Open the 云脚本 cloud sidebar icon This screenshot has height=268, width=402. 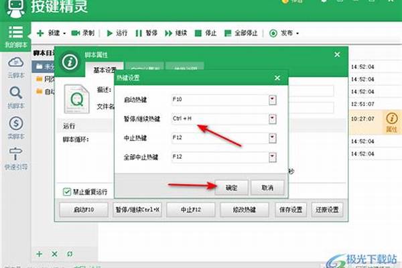click(x=15, y=68)
